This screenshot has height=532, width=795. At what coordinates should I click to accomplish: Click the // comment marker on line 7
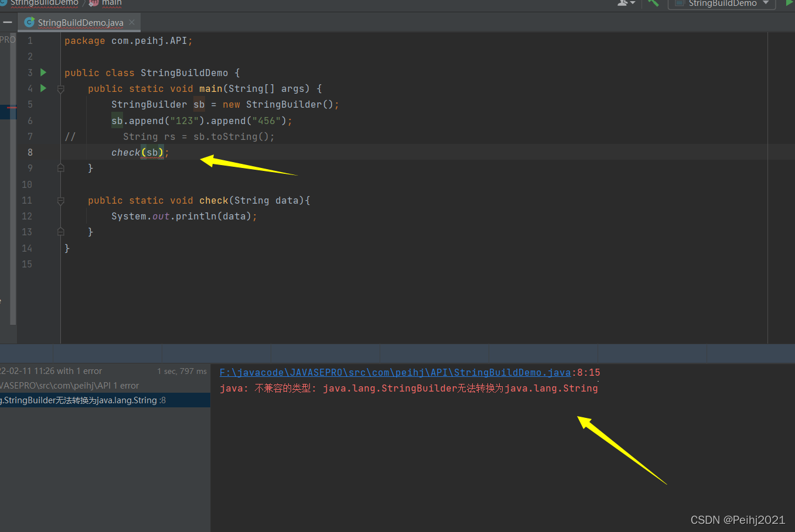70,136
